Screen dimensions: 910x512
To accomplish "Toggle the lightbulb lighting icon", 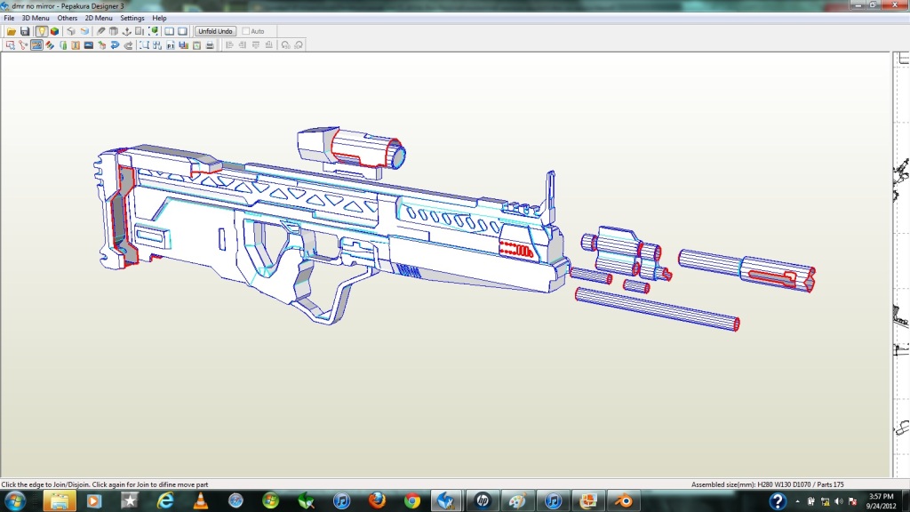I will click(x=41, y=31).
